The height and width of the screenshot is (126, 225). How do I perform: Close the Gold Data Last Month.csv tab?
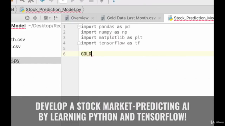point(159,18)
